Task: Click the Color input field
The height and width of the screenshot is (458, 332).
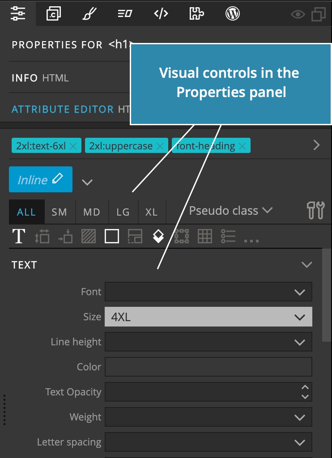Action: point(209,367)
